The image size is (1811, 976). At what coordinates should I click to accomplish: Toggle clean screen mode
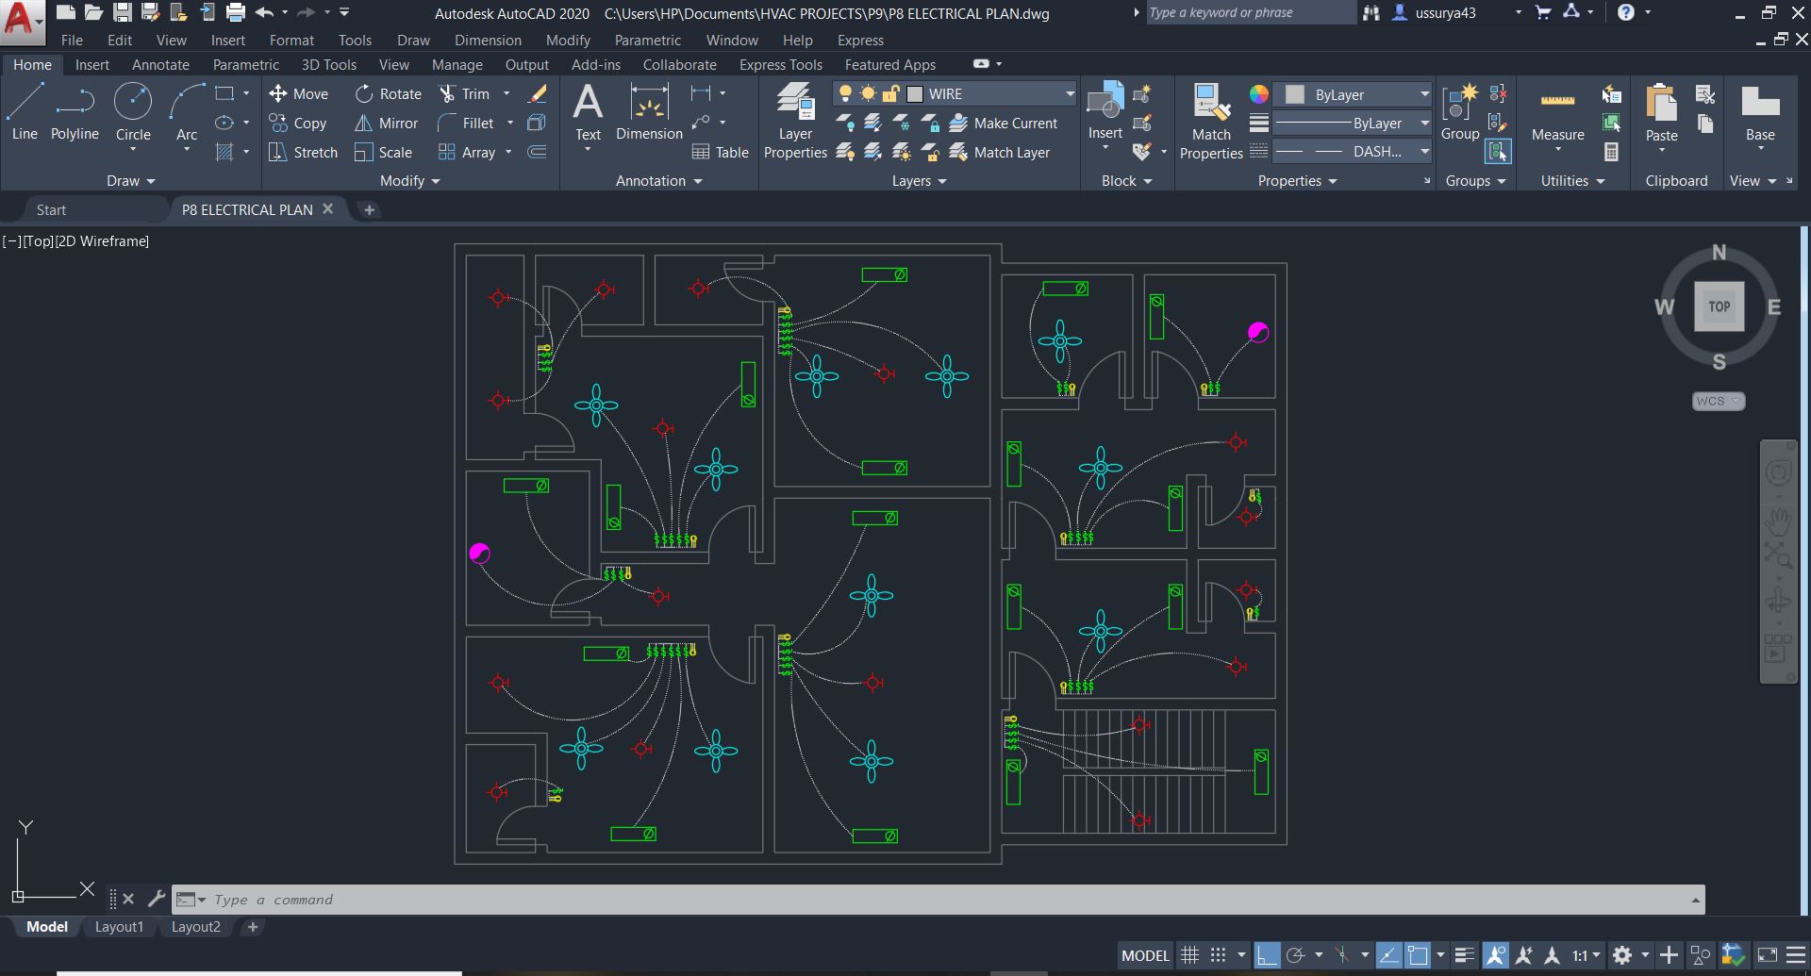click(x=1768, y=955)
